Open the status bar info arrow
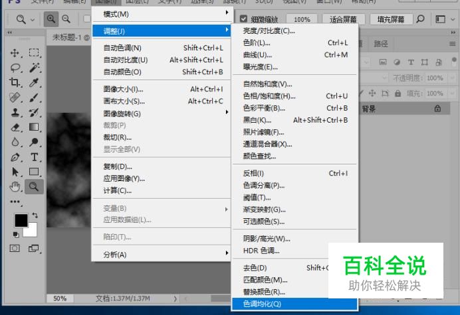The width and height of the screenshot is (460, 315). (175, 298)
